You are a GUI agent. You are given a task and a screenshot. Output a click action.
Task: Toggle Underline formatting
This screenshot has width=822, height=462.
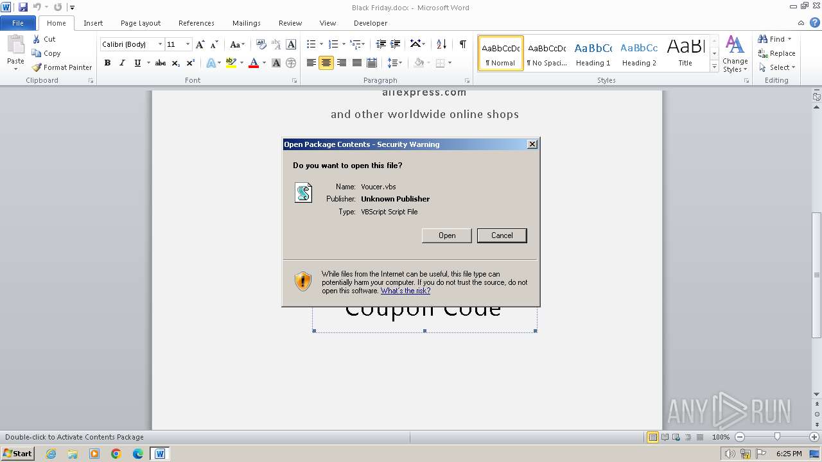(x=137, y=63)
